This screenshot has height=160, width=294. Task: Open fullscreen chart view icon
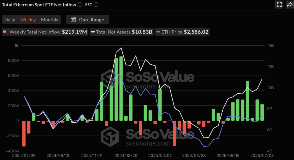[279, 5]
